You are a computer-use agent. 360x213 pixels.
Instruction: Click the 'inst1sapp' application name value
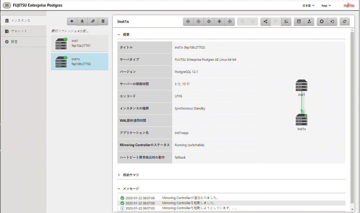click(182, 133)
